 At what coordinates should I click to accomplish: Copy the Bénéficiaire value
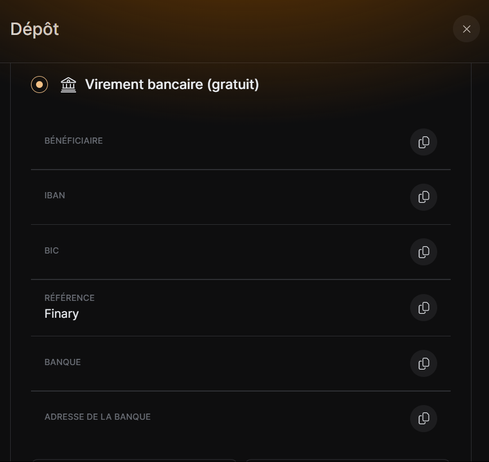coord(424,142)
